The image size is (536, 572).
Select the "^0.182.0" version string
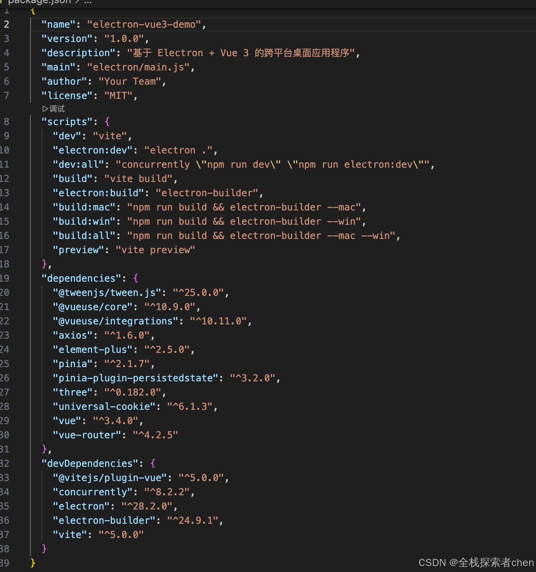pyautogui.click(x=133, y=392)
